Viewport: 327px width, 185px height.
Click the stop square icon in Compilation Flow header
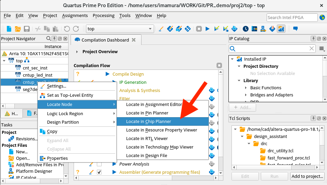219,65
